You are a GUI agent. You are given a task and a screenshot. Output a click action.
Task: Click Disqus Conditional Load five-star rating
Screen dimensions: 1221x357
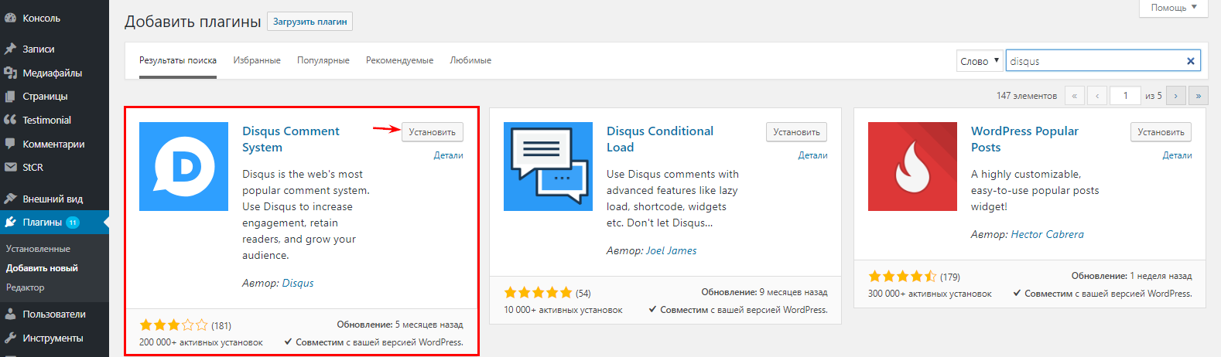pos(538,293)
